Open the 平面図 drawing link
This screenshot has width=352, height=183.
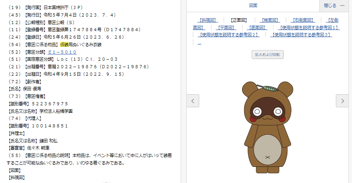226,28
